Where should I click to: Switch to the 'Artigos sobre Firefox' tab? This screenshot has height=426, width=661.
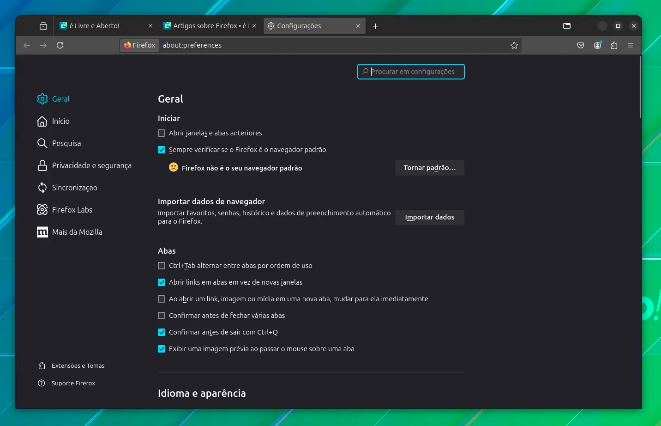click(210, 26)
